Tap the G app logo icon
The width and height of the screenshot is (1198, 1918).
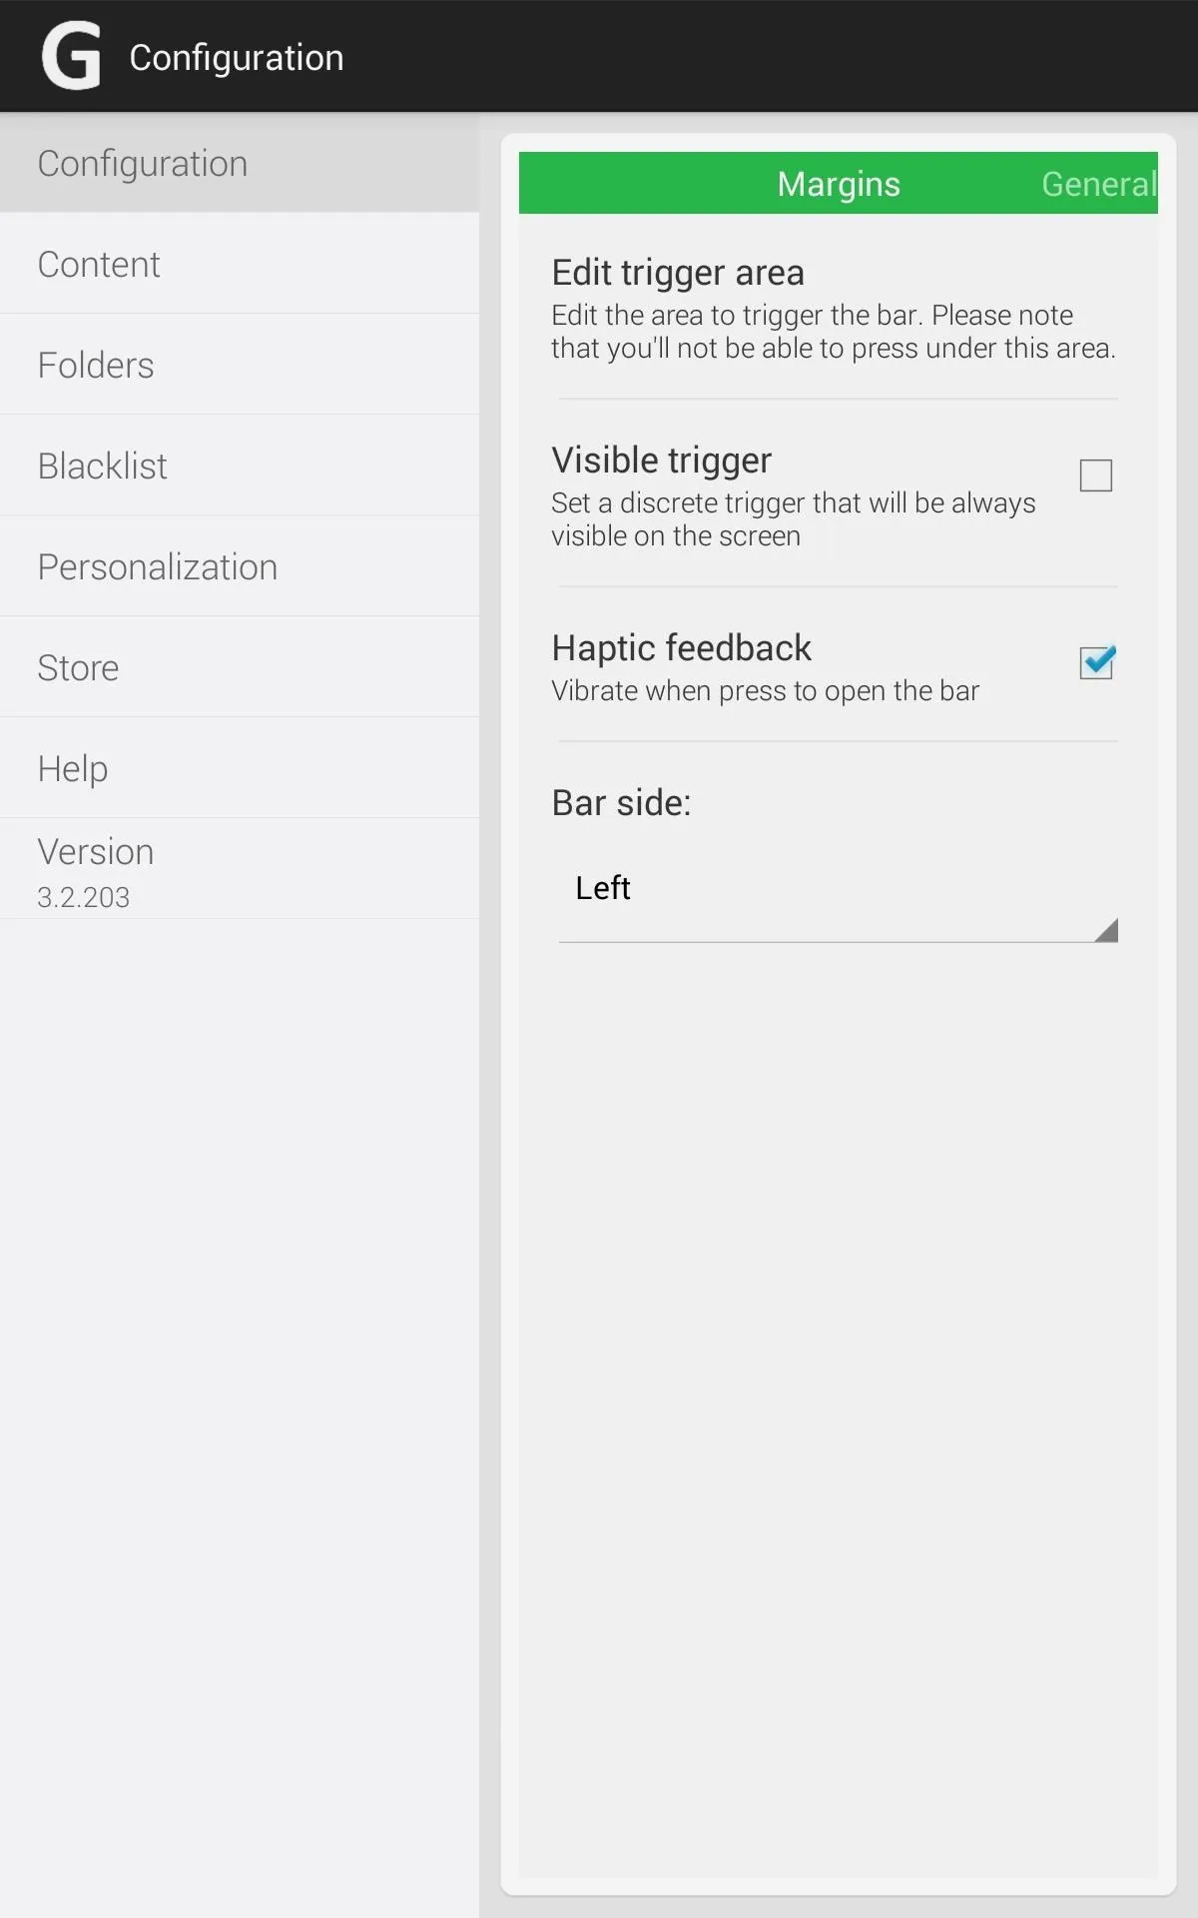pos(71,56)
